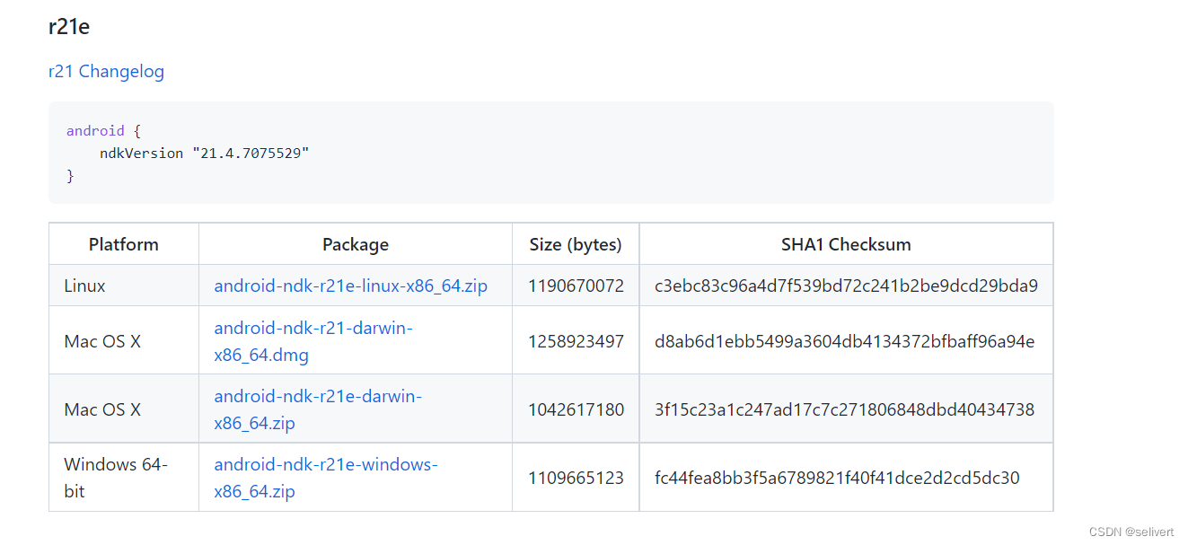
Task: Click the SHA1 Checksum column header
Action: click(x=845, y=243)
